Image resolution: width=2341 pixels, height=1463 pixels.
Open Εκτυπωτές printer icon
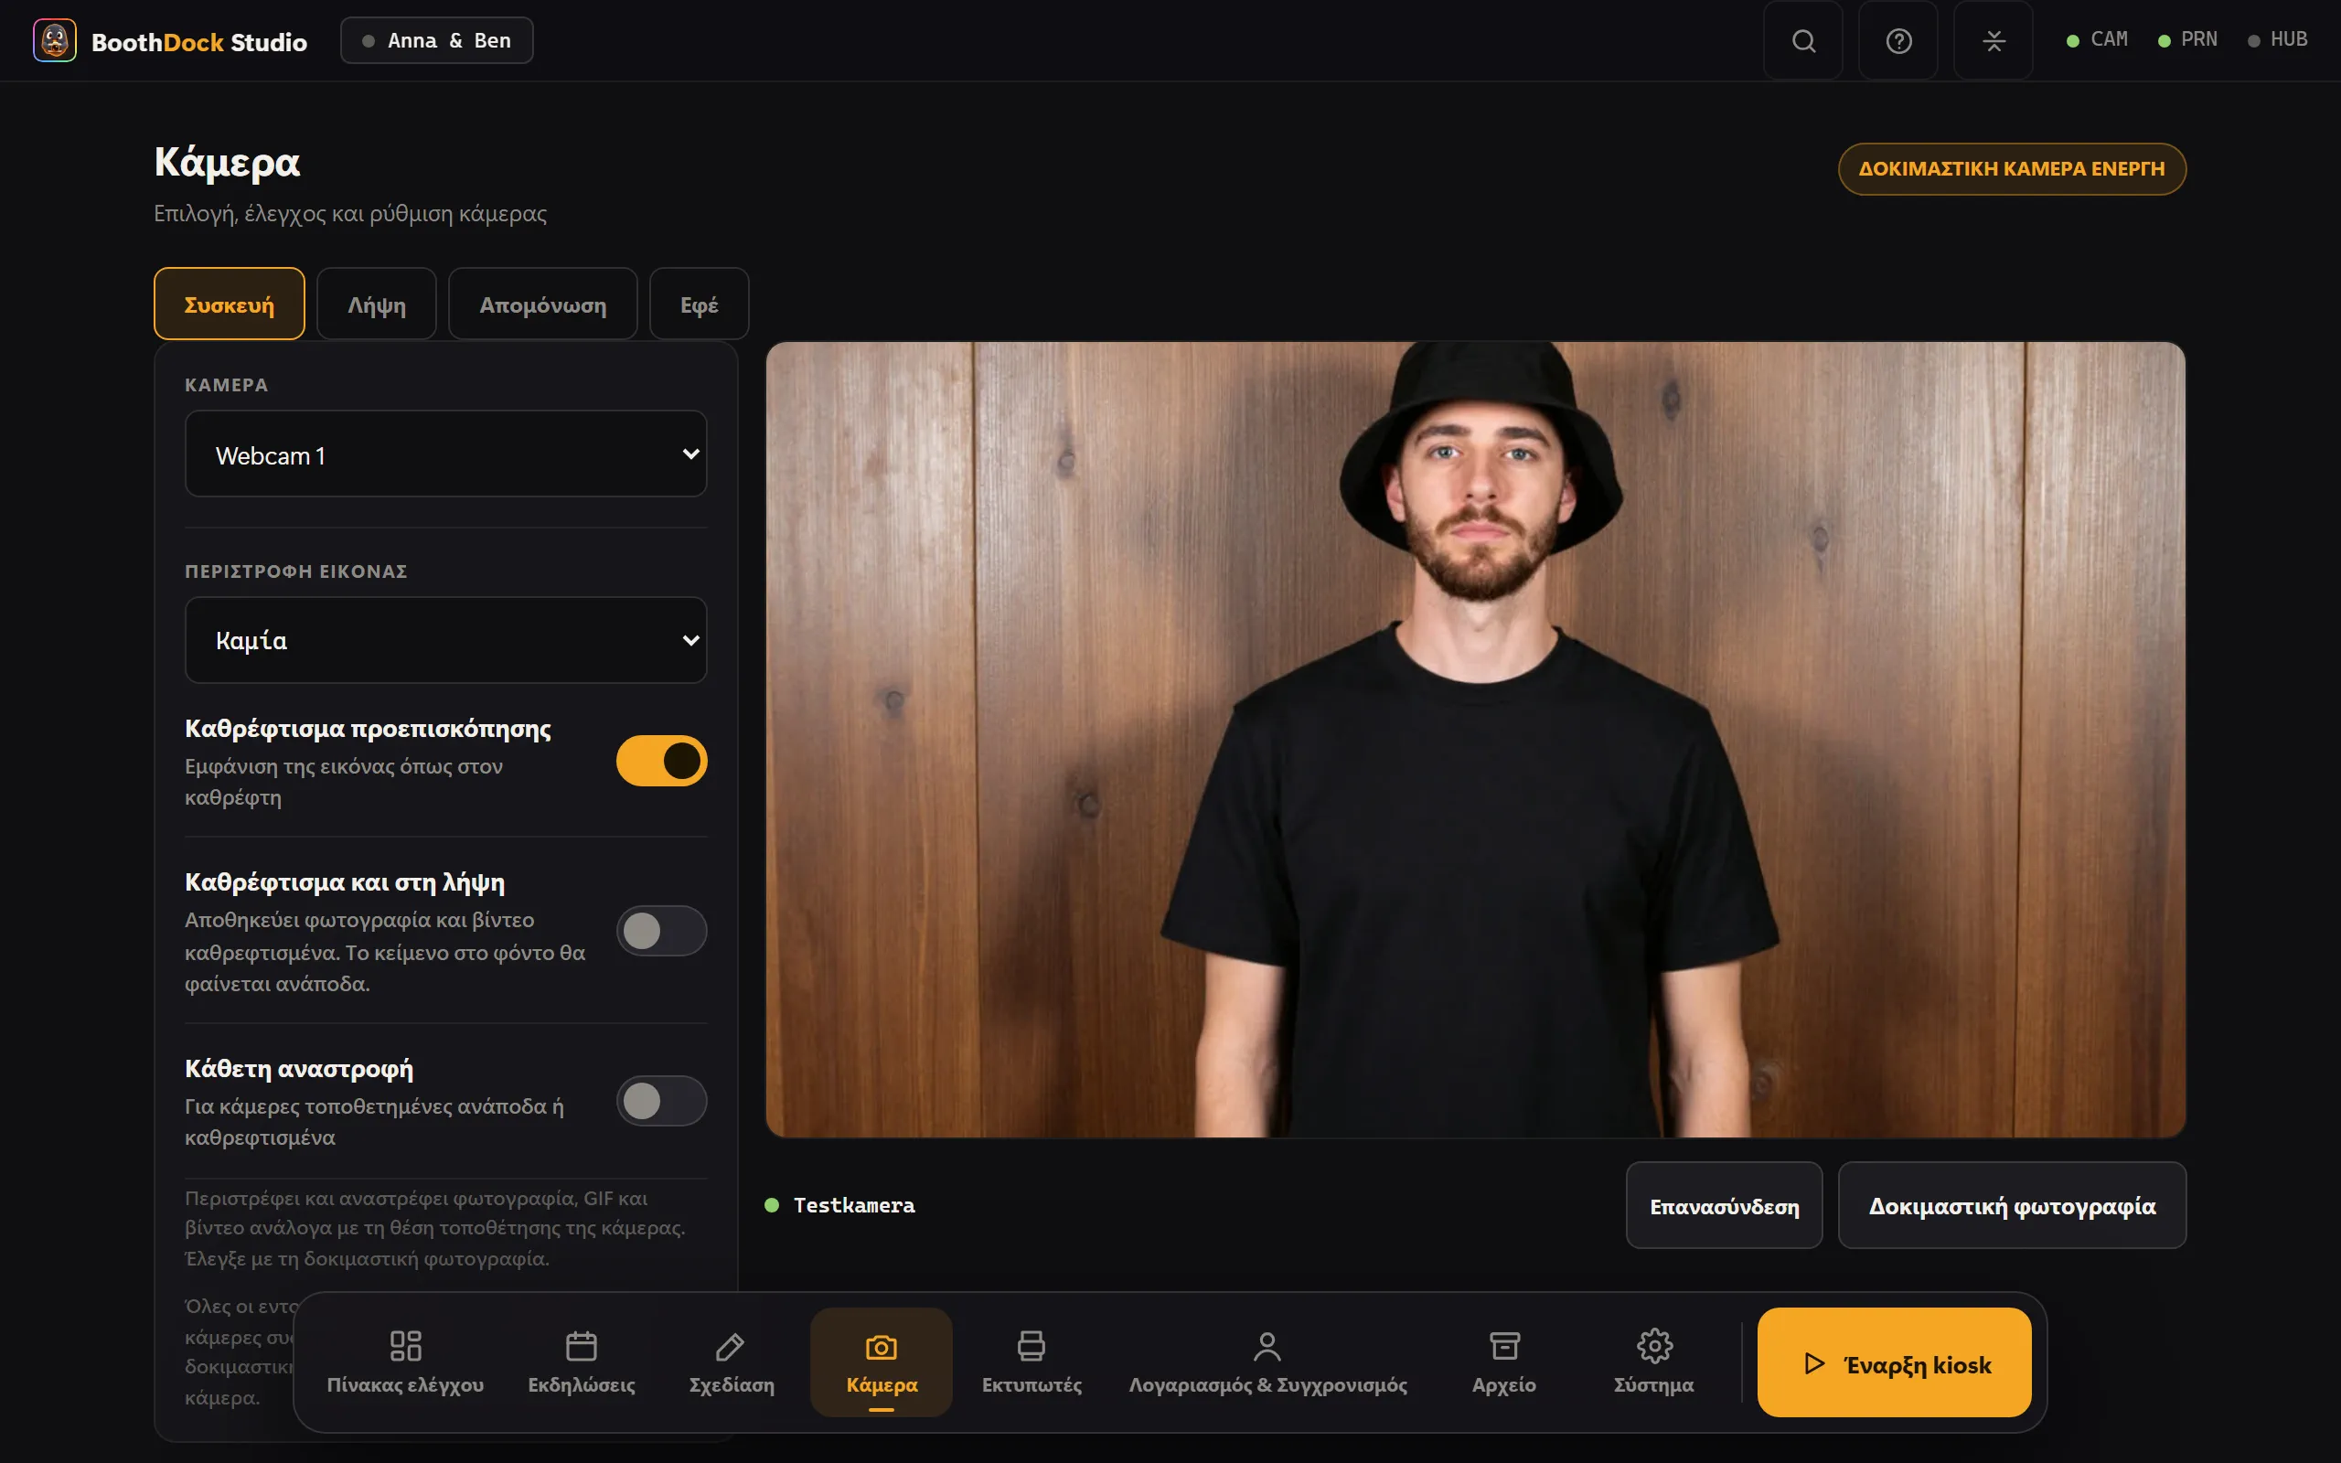[x=1032, y=1362]
